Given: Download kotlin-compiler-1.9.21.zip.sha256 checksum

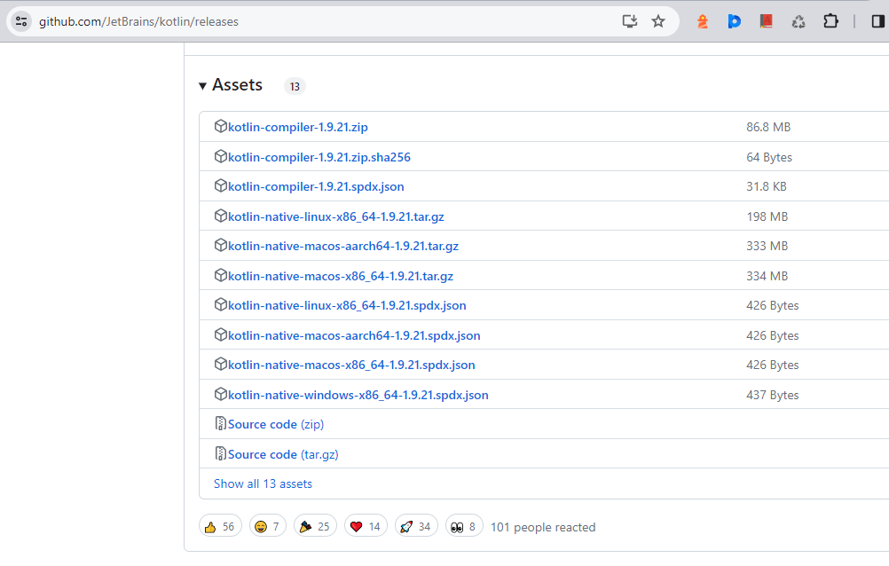Looking at the screenshot, I should pos(319,157).
